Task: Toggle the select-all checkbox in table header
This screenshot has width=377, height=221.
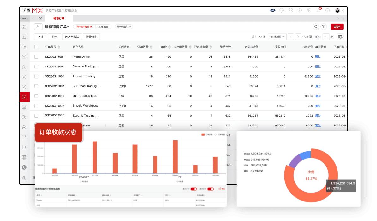Action: tap(36, 47)
